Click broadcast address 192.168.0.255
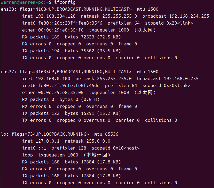This screenshot has height=188, width=214. click(x=181, y=79)
